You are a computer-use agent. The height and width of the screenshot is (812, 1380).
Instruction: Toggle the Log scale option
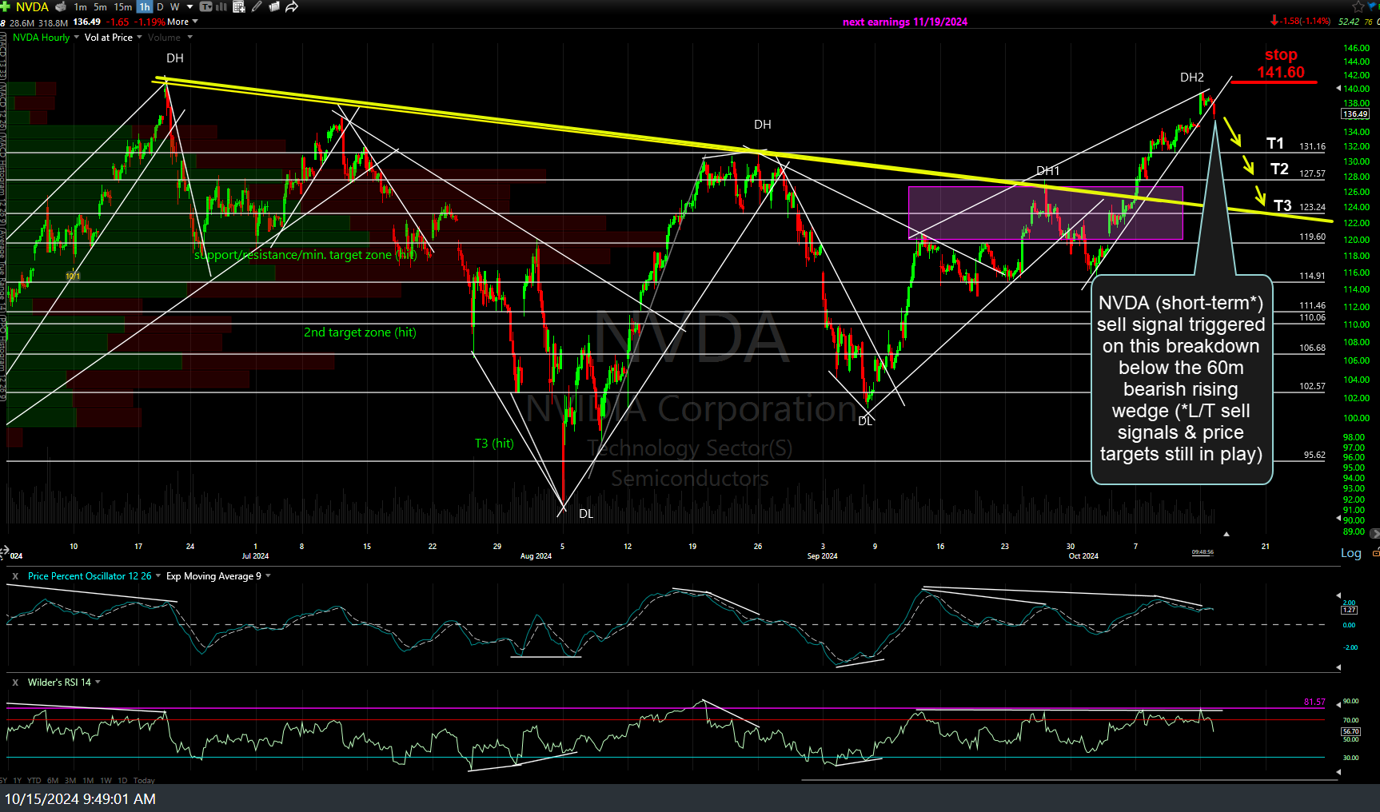pyautogui.click(x=1350, y=553)
